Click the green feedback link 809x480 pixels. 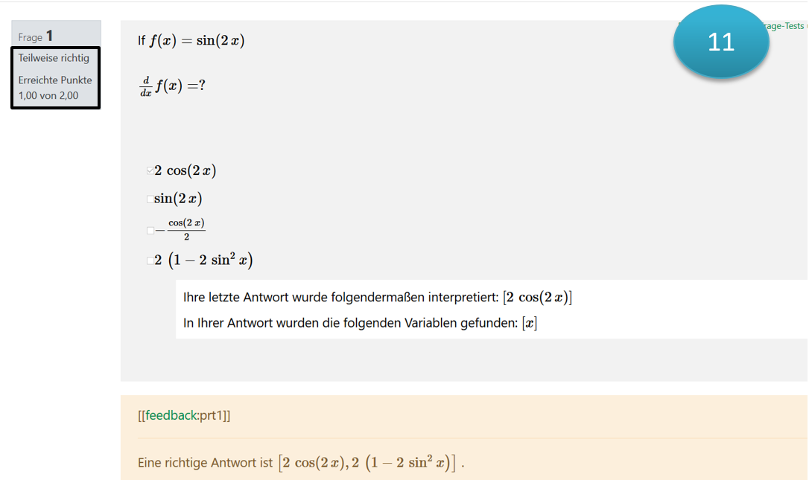coord(170,415)
